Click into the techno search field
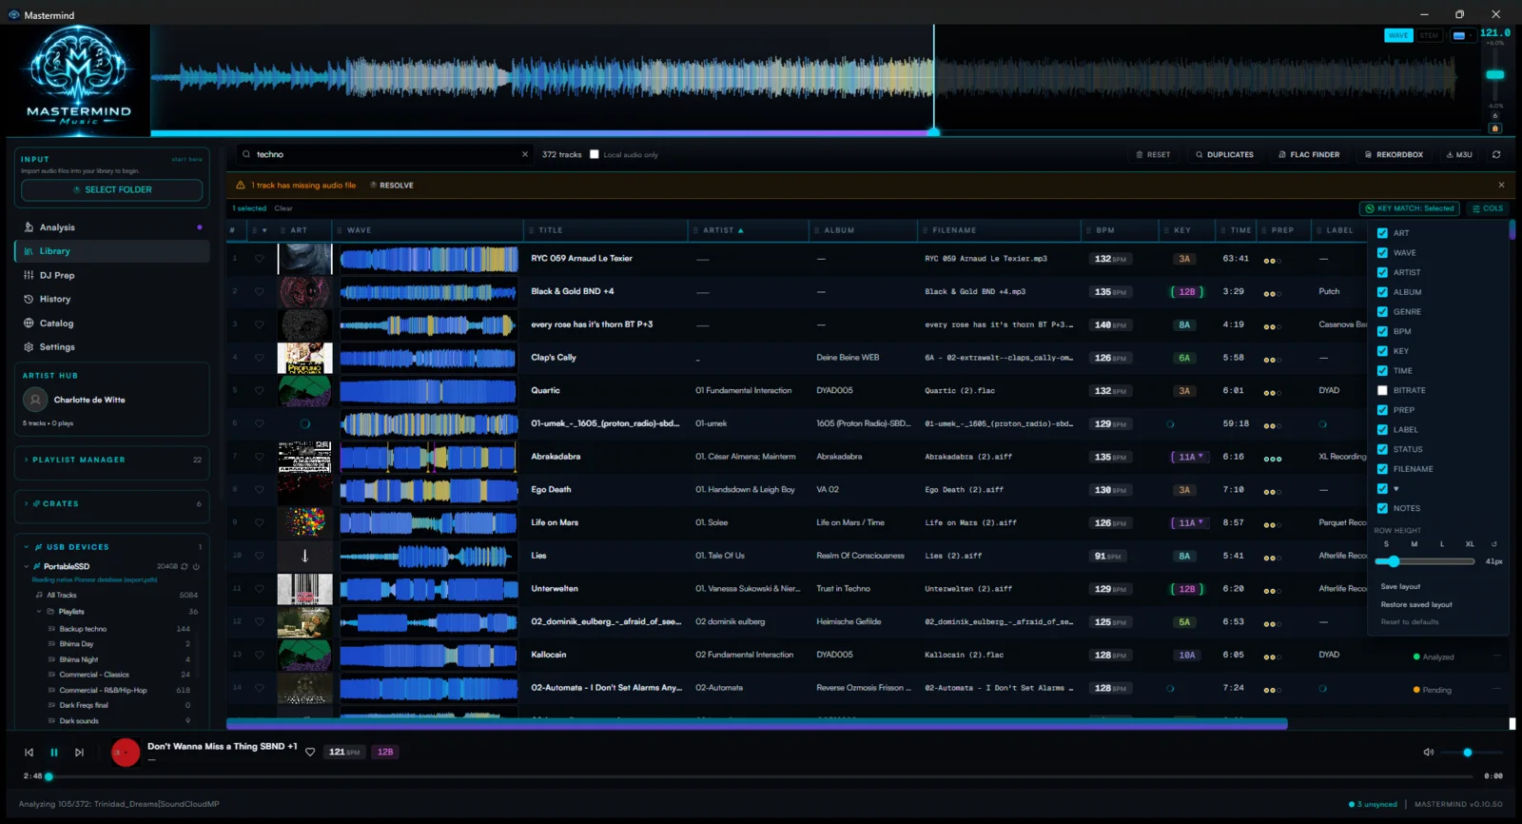The width and height of the screenshot is (1522, 824). 385,154
